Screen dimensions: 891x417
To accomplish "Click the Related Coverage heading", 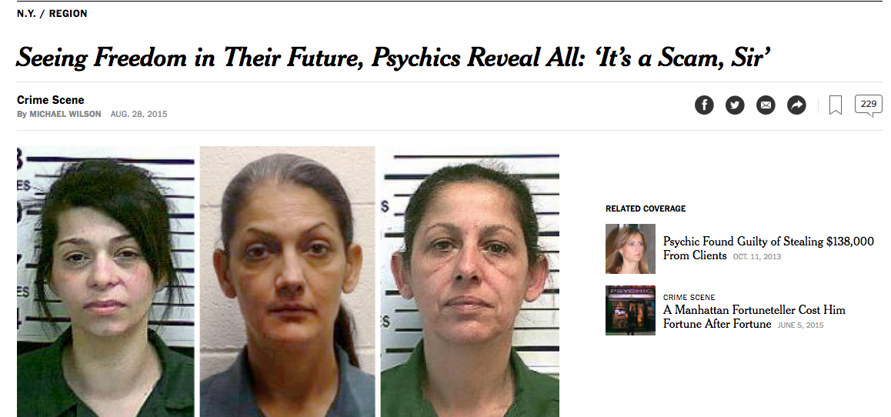I will (646, 208).
